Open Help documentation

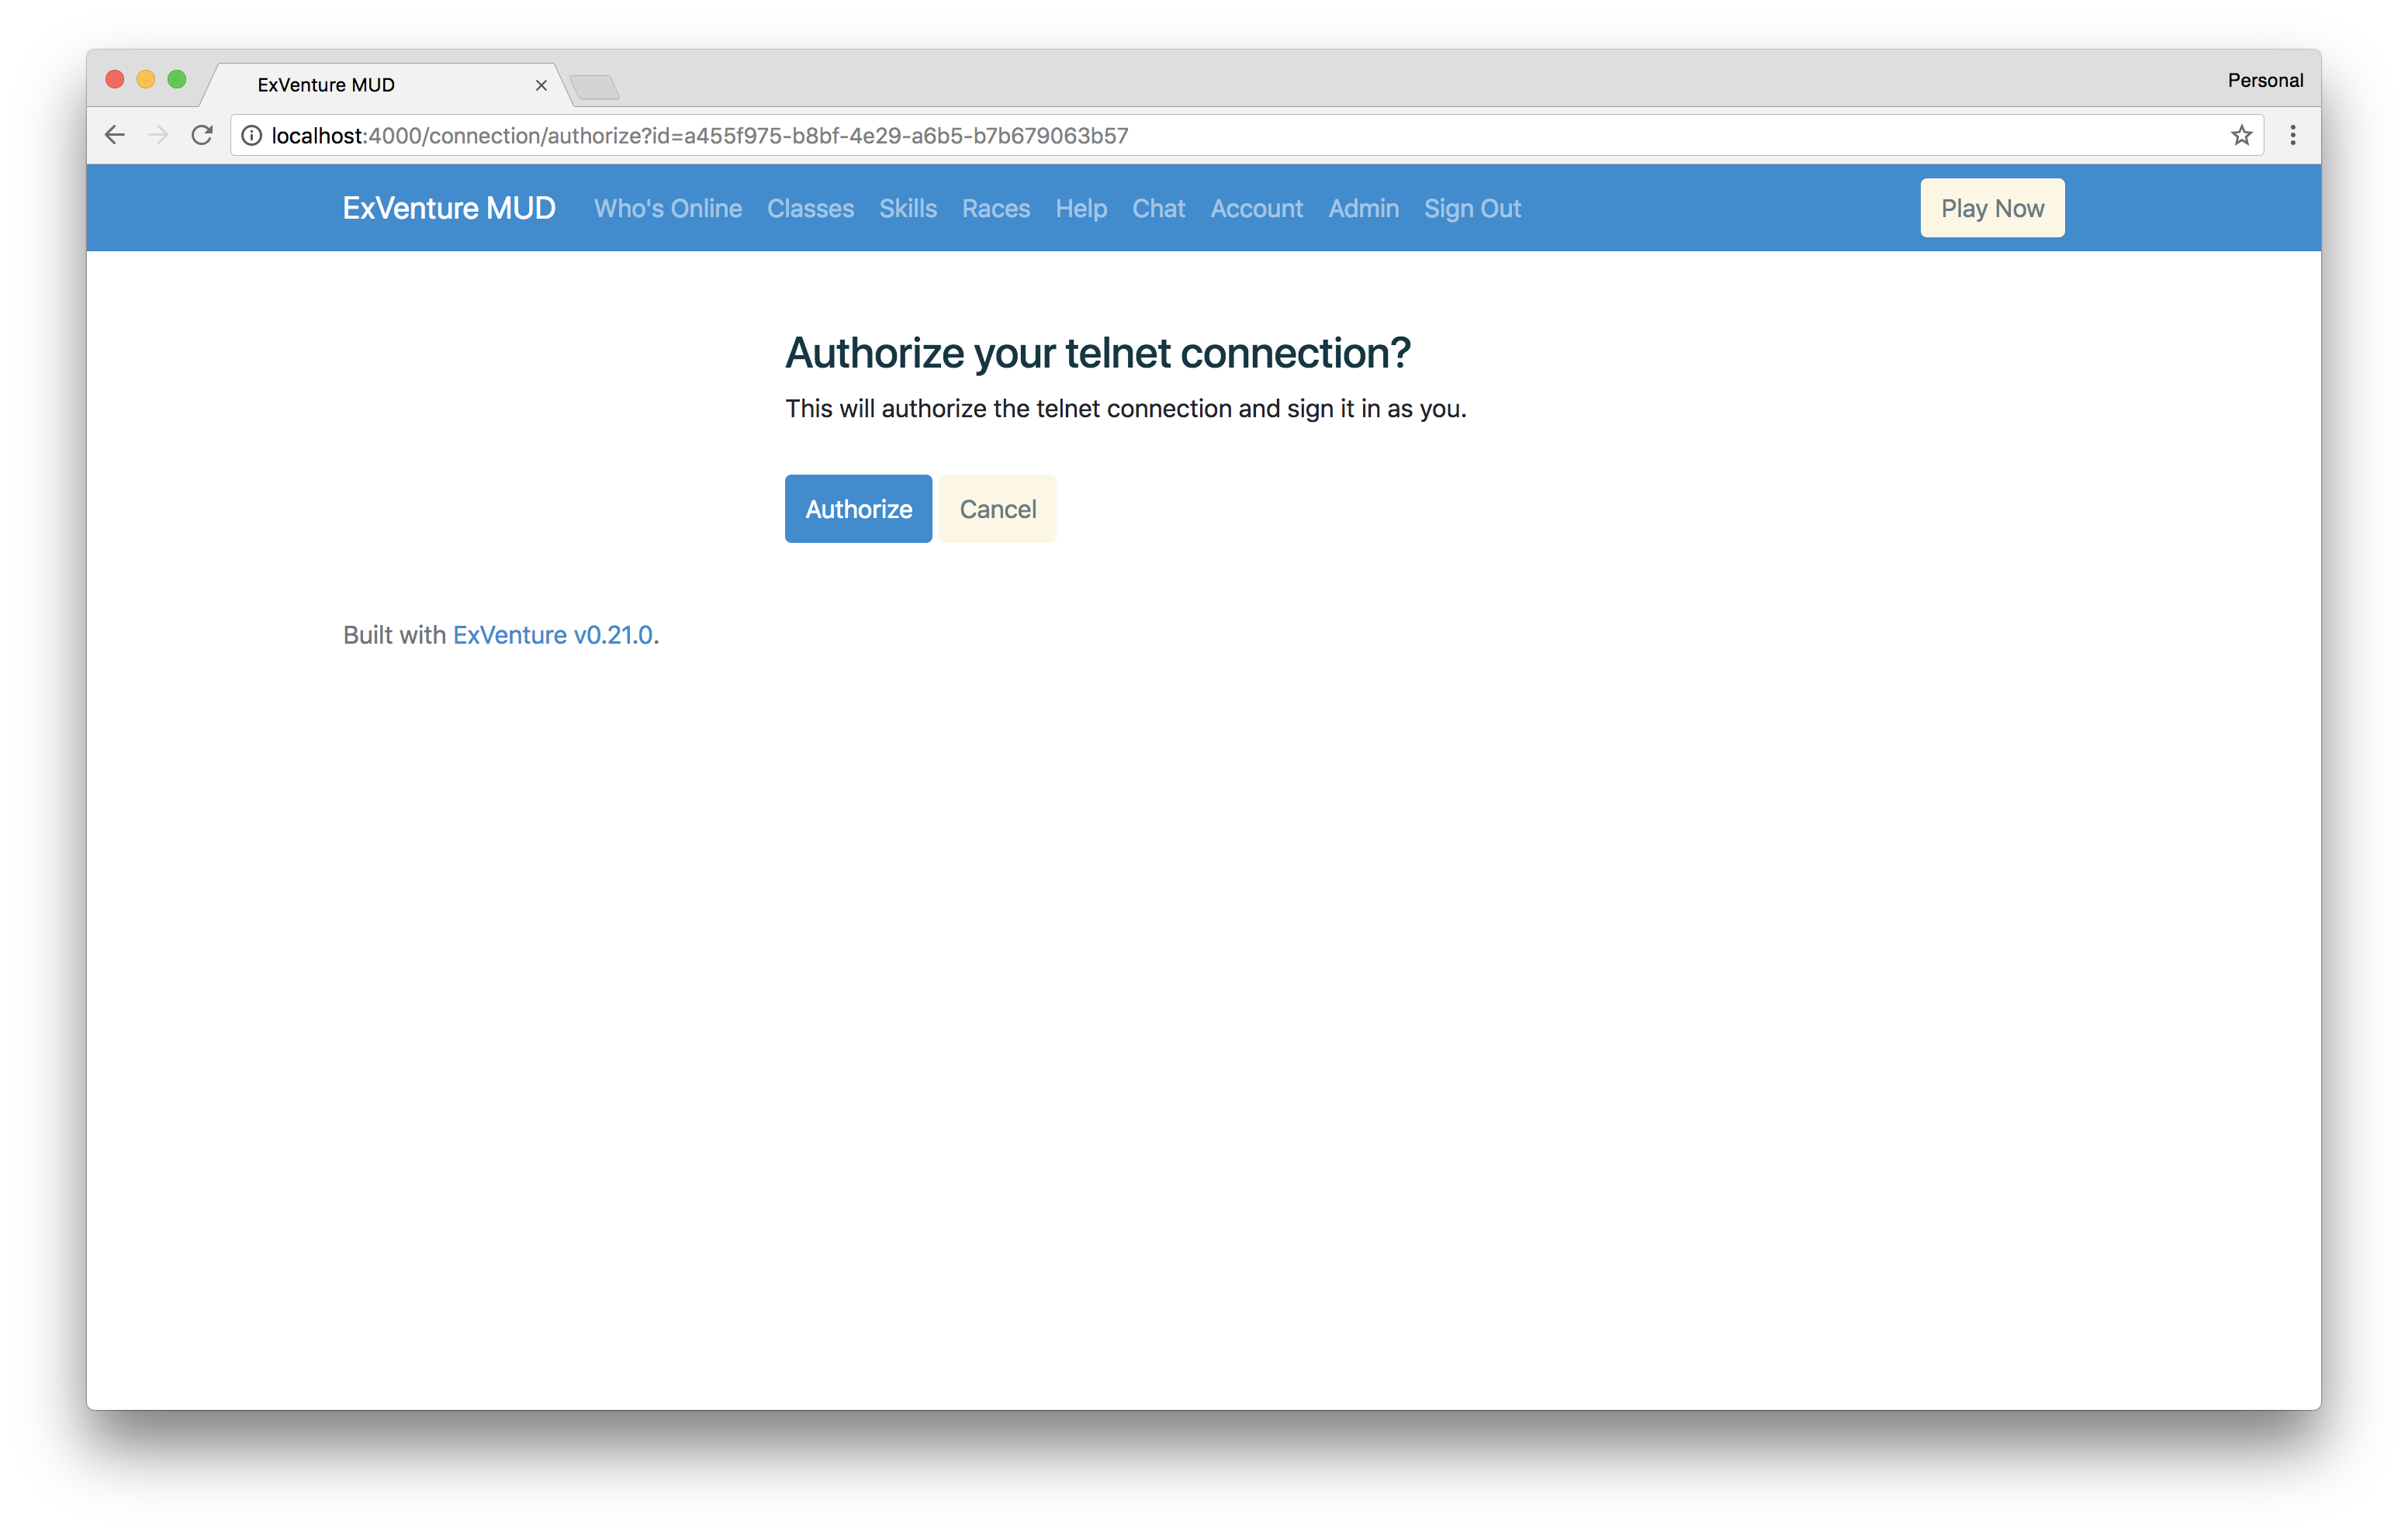click(x=1079, y=209)
